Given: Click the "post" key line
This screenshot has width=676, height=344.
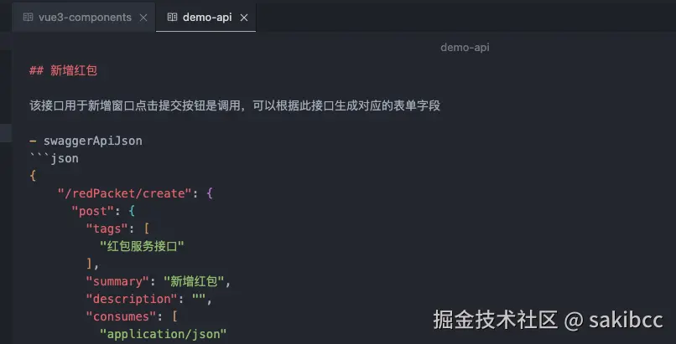Looking at the screenshot, I should tap(103, 211).
